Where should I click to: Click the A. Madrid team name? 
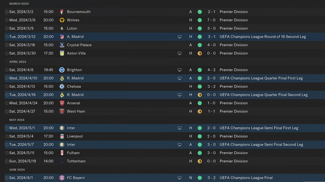75,37
